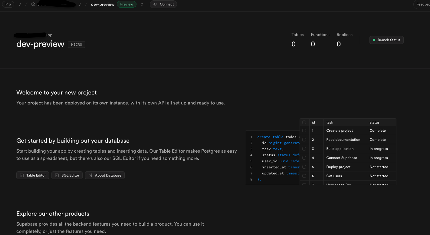Select the Read documentation cell

pyautogui.click(x=345, y=140)
